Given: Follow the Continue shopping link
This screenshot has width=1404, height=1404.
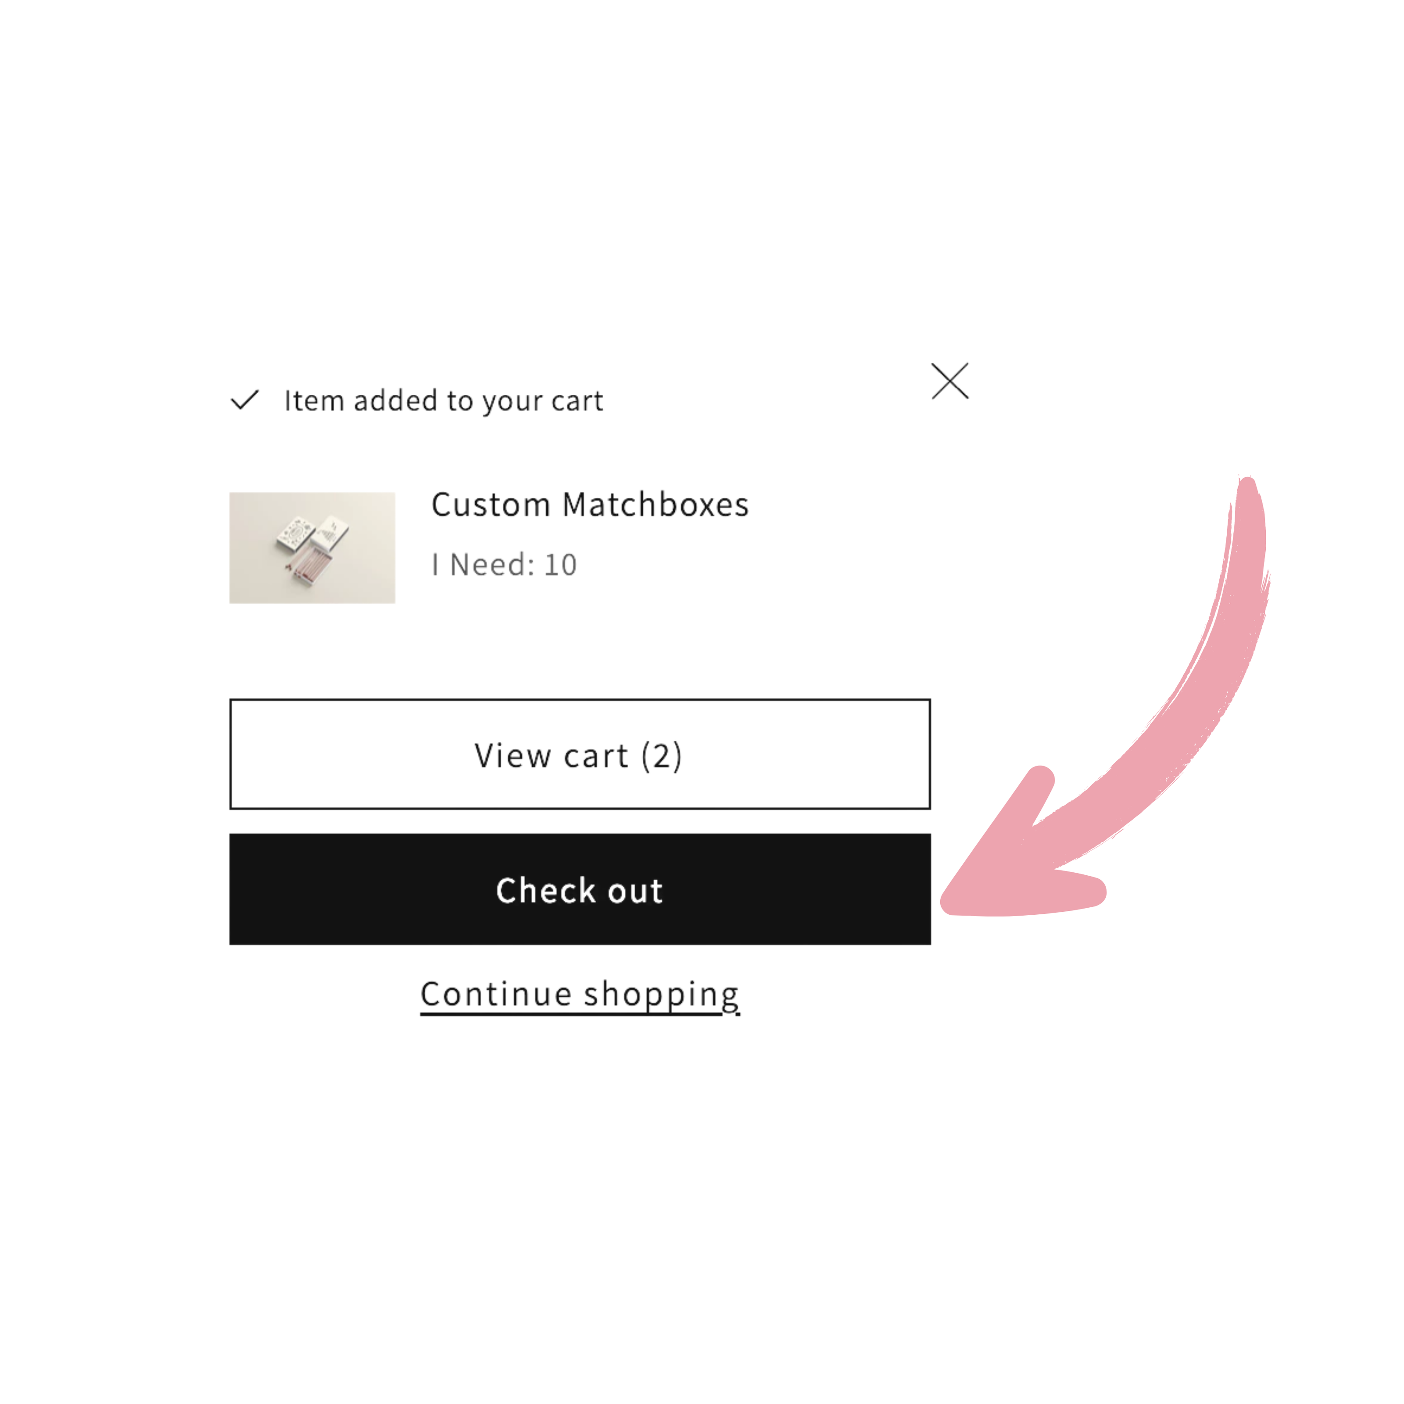Looking at the screenshot, I should (x=580, y=995).
